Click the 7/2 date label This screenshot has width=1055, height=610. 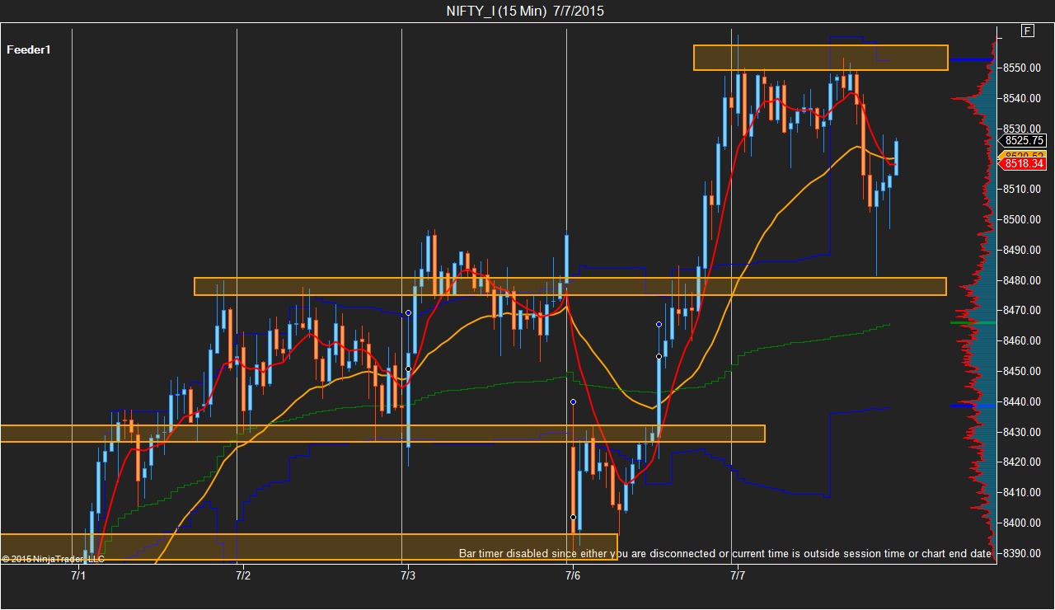(x=243, y=575)
